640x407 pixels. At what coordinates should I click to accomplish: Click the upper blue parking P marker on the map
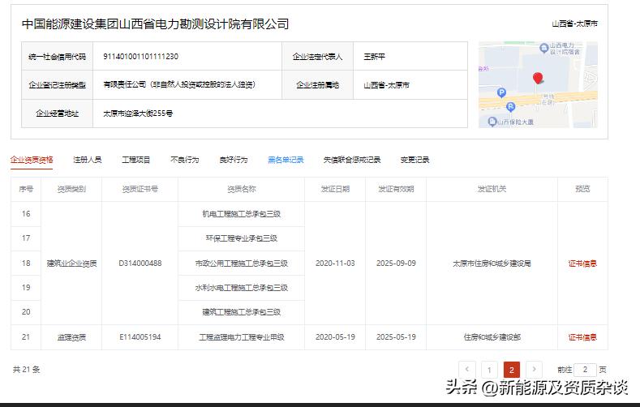pos(501,93)
